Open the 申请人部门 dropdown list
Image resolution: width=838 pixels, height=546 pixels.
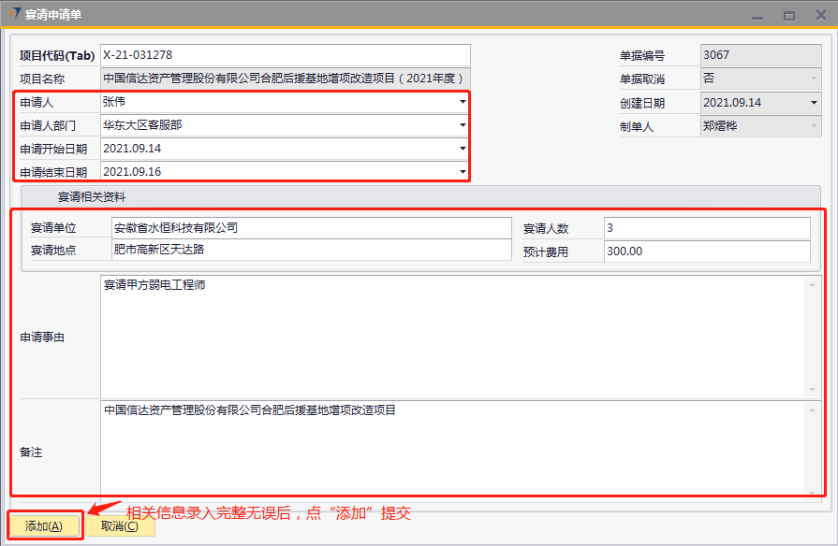tap(463, 124)
